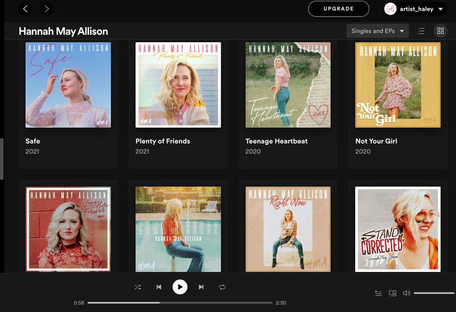Mute with the volume speaker icon

click(406, 293)
